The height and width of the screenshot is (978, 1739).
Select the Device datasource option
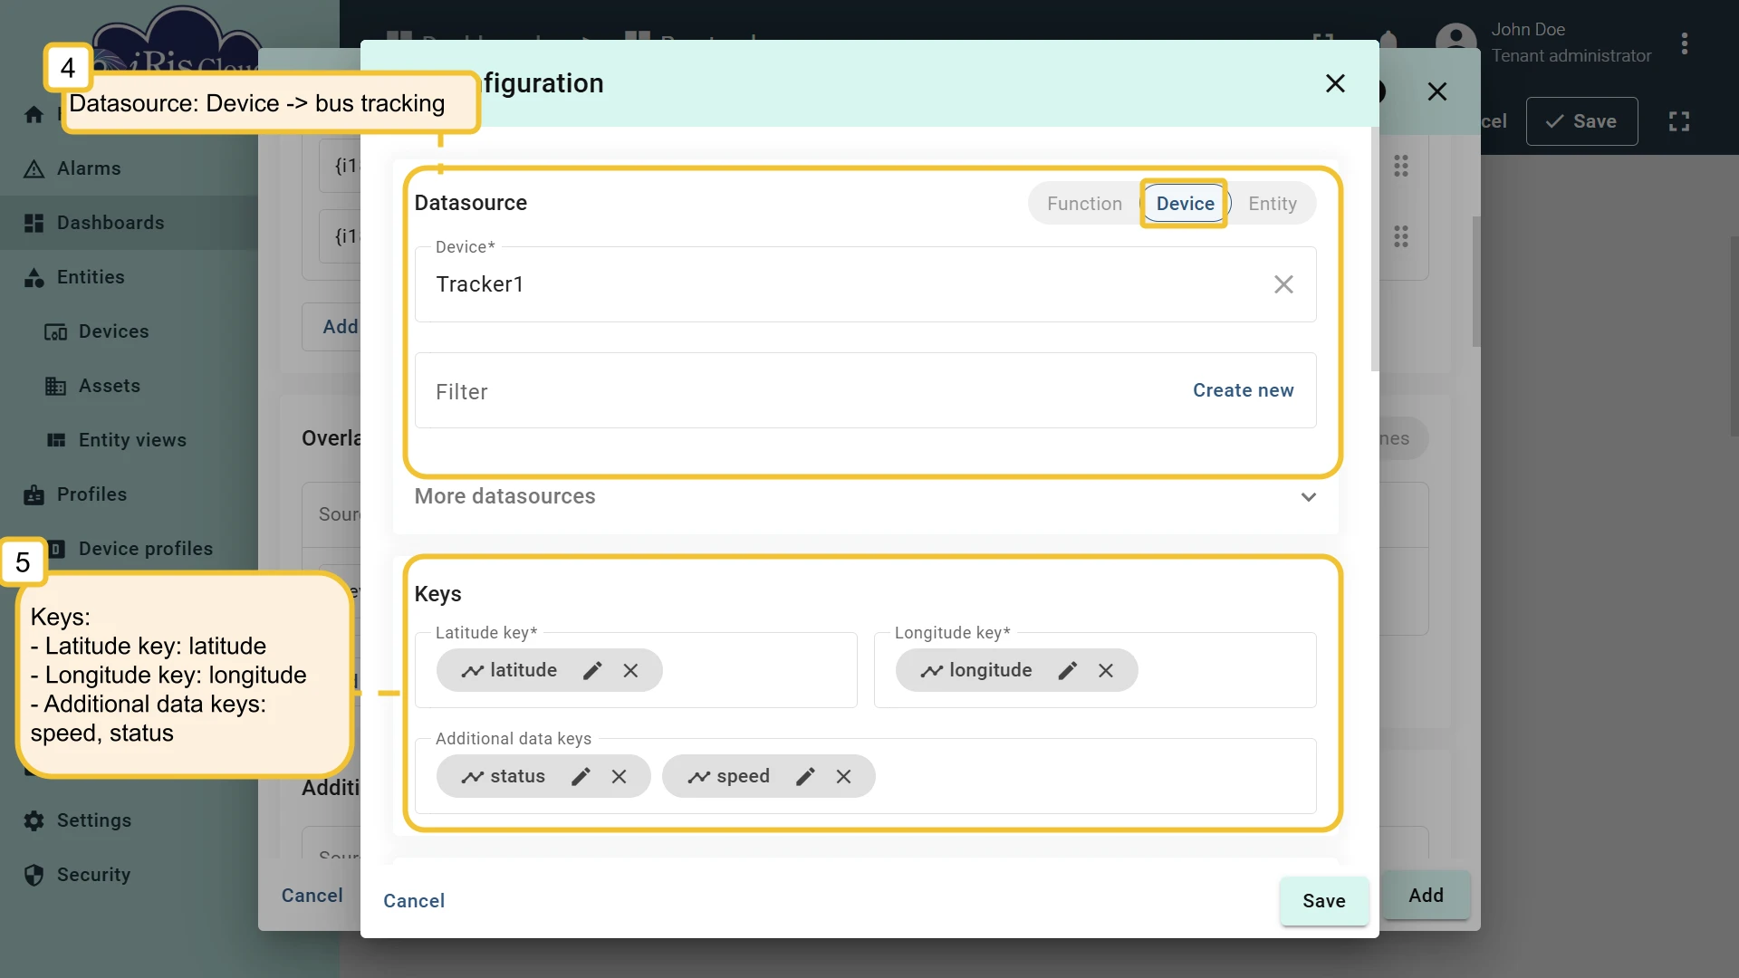pyautogui.click(x=1185, y=204)
